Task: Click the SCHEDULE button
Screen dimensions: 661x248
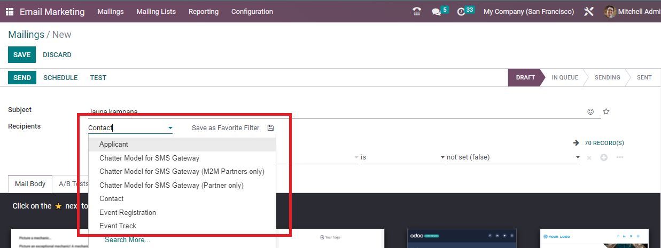Action: (60, 77)
